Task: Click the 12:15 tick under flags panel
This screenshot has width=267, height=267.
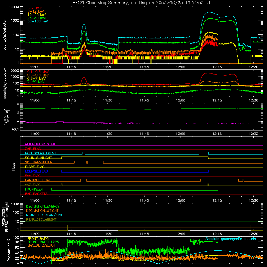Action: point(217,201)
